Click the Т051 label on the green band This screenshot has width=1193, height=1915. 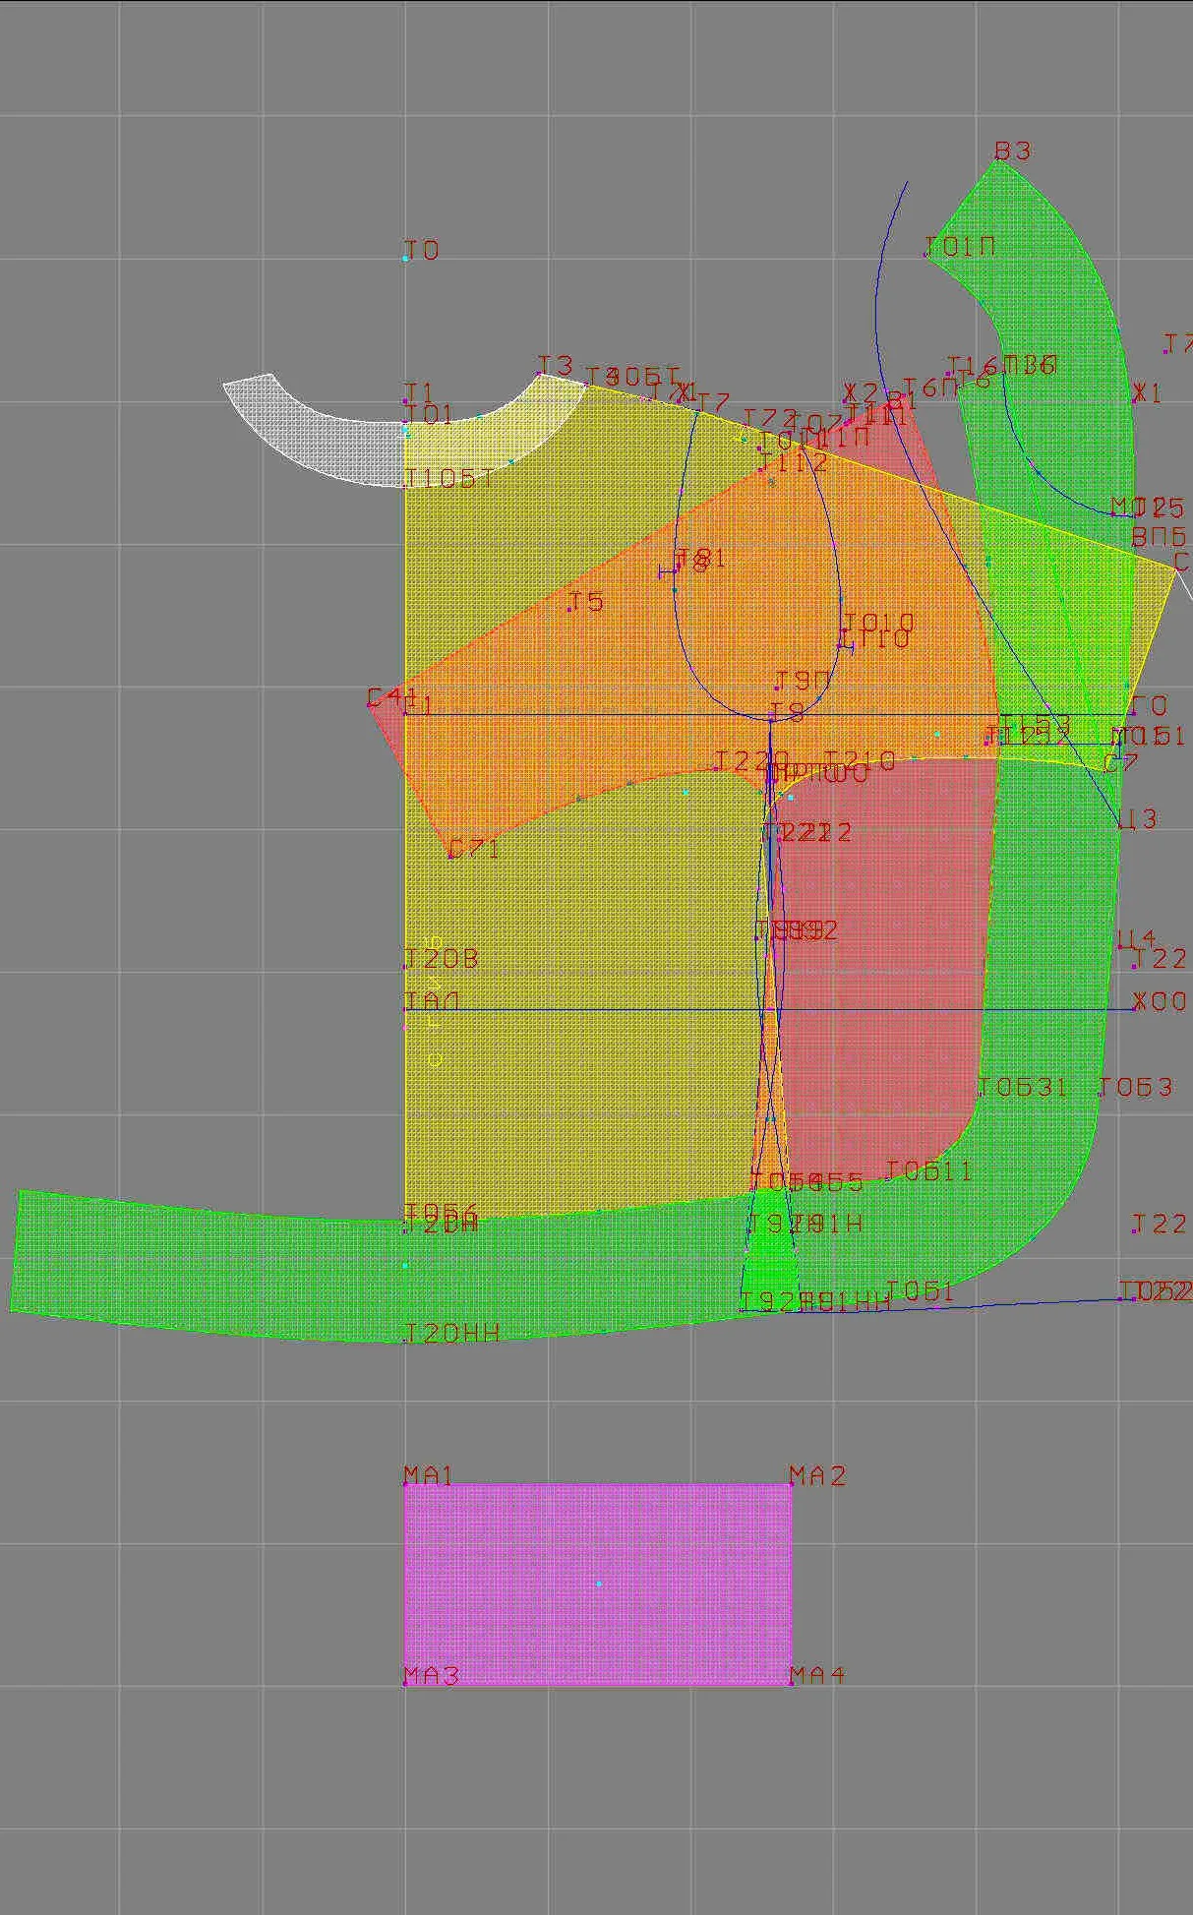(x=921, y=1291)
